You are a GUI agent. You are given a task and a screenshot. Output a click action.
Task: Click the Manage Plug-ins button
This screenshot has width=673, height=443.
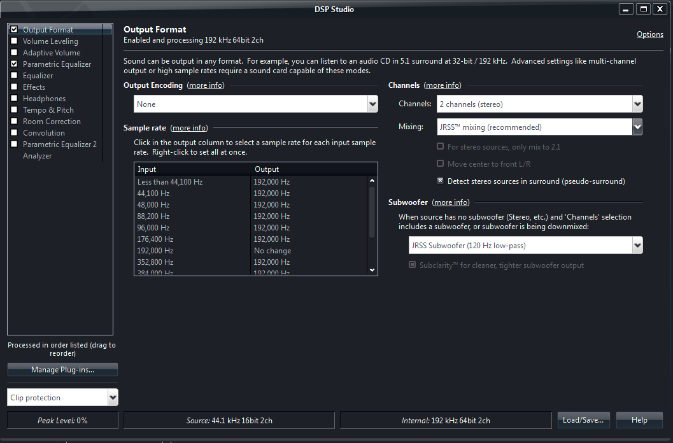point(62,370)
